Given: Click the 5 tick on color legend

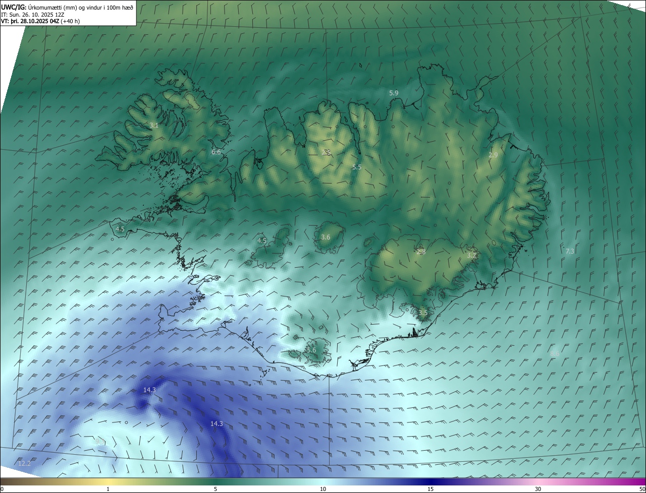Looking at the screenshot, I should coord(216,489).
